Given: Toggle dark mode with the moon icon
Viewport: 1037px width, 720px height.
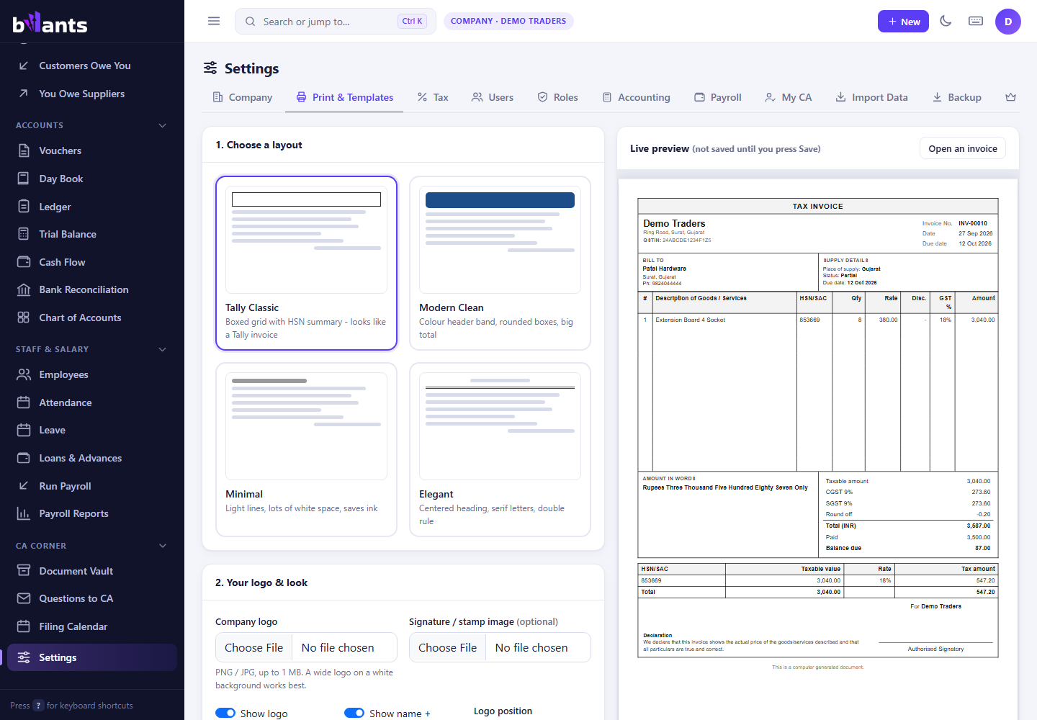Looking at the screenshot, I should point(946,21).
